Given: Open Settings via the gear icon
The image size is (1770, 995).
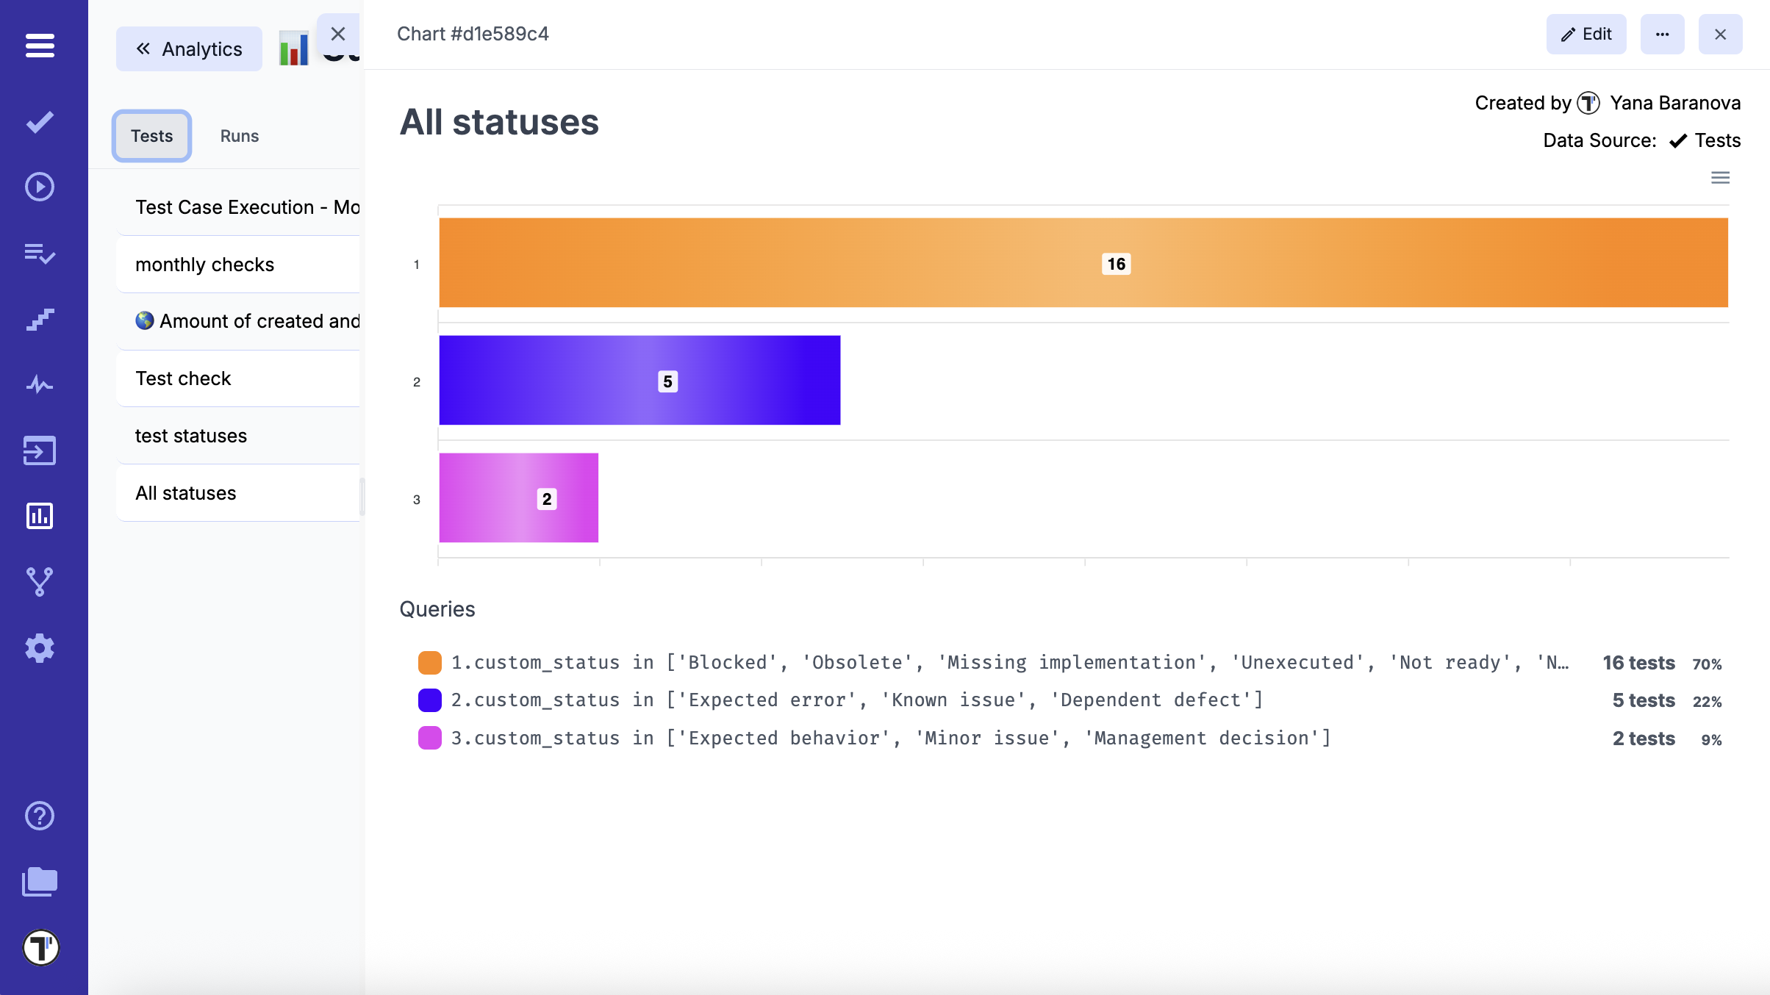Looking at the screenshot, I should tap(39, 647).
